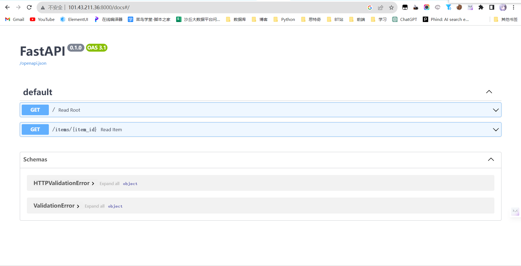Open the round face extension icon
Image resolution: width=521 pixels, height=266 pixels.
click(437, 7)
